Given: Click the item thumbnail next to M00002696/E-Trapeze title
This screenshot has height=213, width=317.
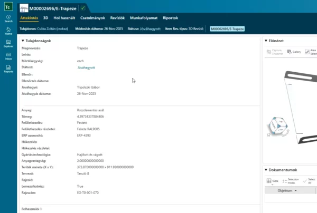Looking at the screenshot, I should [24, 8].
